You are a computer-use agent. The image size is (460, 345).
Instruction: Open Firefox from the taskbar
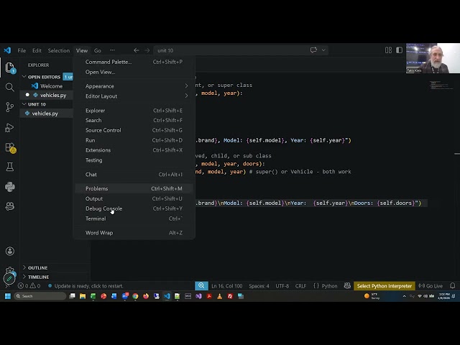146,296
